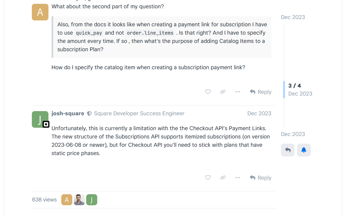Toggle the notification bell for this topic
Viewport: 346px width, 216px height.
[x=304, y=150]
